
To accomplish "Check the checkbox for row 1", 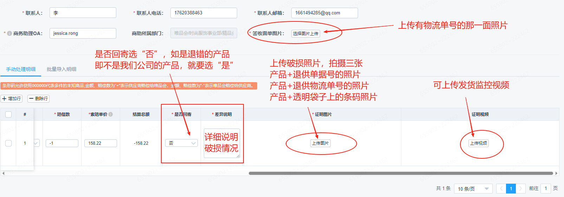I will point(8,143).
